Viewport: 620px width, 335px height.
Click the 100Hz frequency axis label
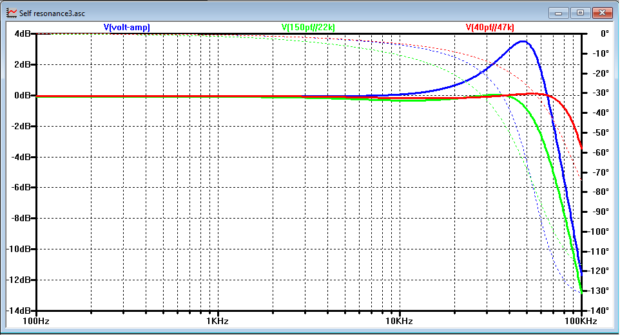[x=36, y=321]
